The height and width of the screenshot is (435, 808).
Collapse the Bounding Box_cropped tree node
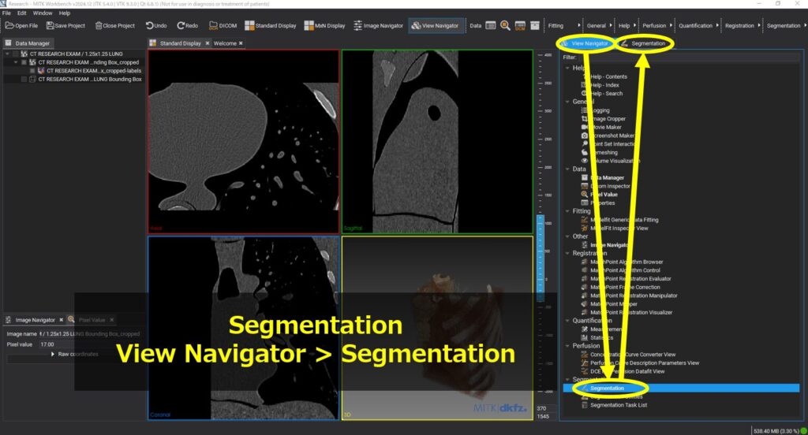pos(16,62)
